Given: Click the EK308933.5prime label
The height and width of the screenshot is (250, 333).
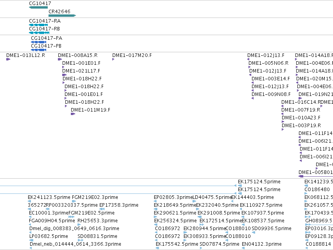Looking at the screenshot, I should click(x=205, y=236).
